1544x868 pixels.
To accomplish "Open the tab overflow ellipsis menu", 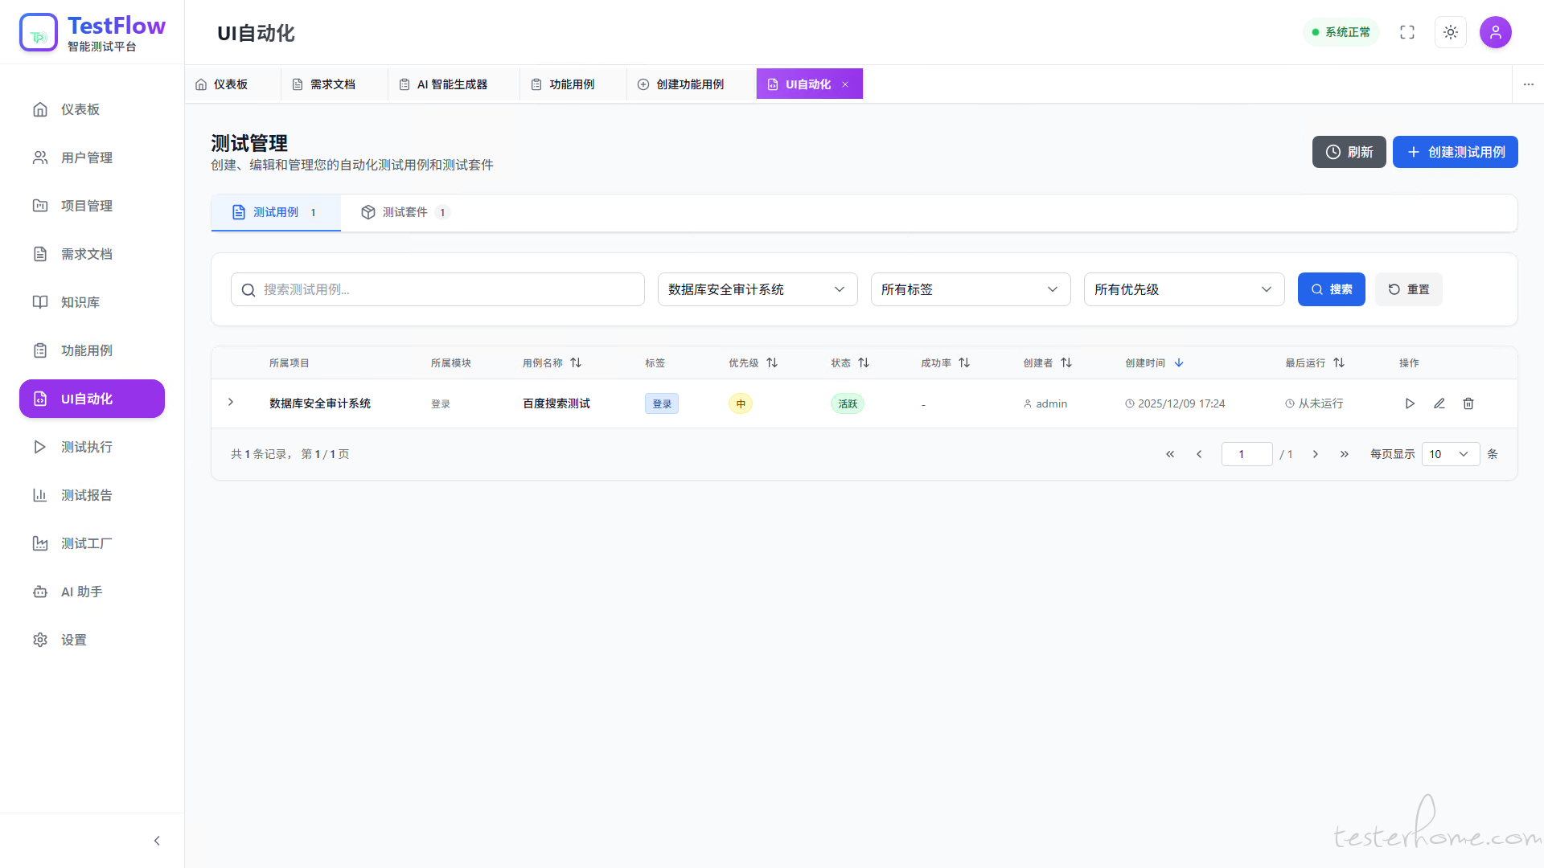I will (1529, 84).
